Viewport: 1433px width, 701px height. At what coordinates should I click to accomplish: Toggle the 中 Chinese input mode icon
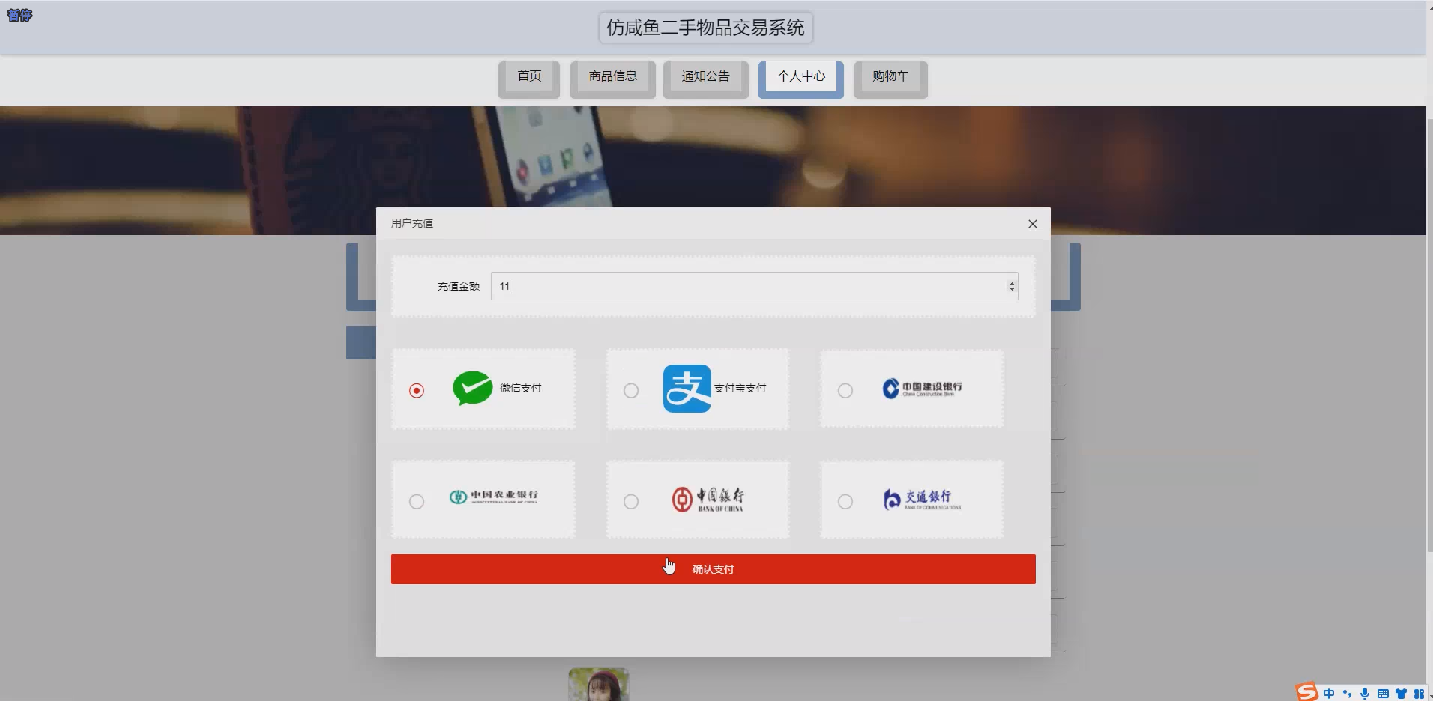[1329, 694]
